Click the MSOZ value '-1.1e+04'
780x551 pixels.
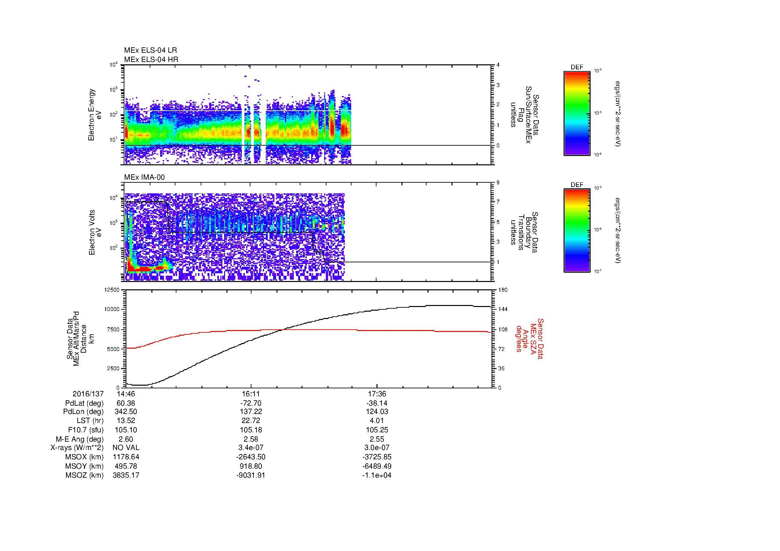point(377,475)
